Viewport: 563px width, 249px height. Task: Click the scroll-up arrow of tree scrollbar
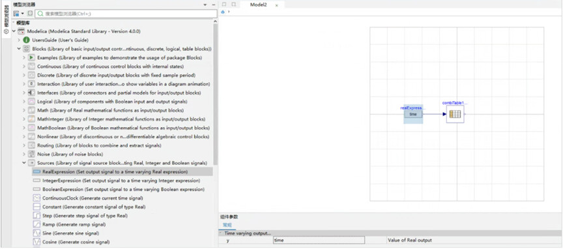tap(215, 22)
